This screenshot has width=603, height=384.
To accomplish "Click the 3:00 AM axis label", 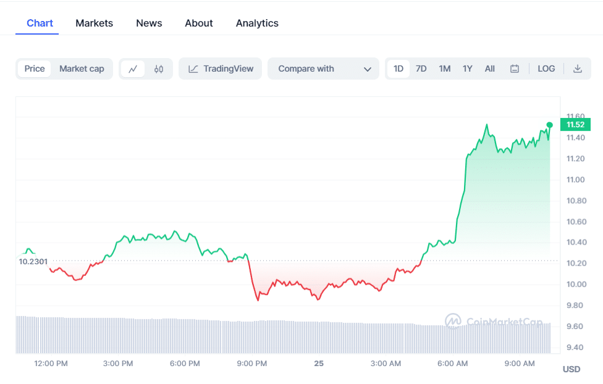I will tap(386, 364).
